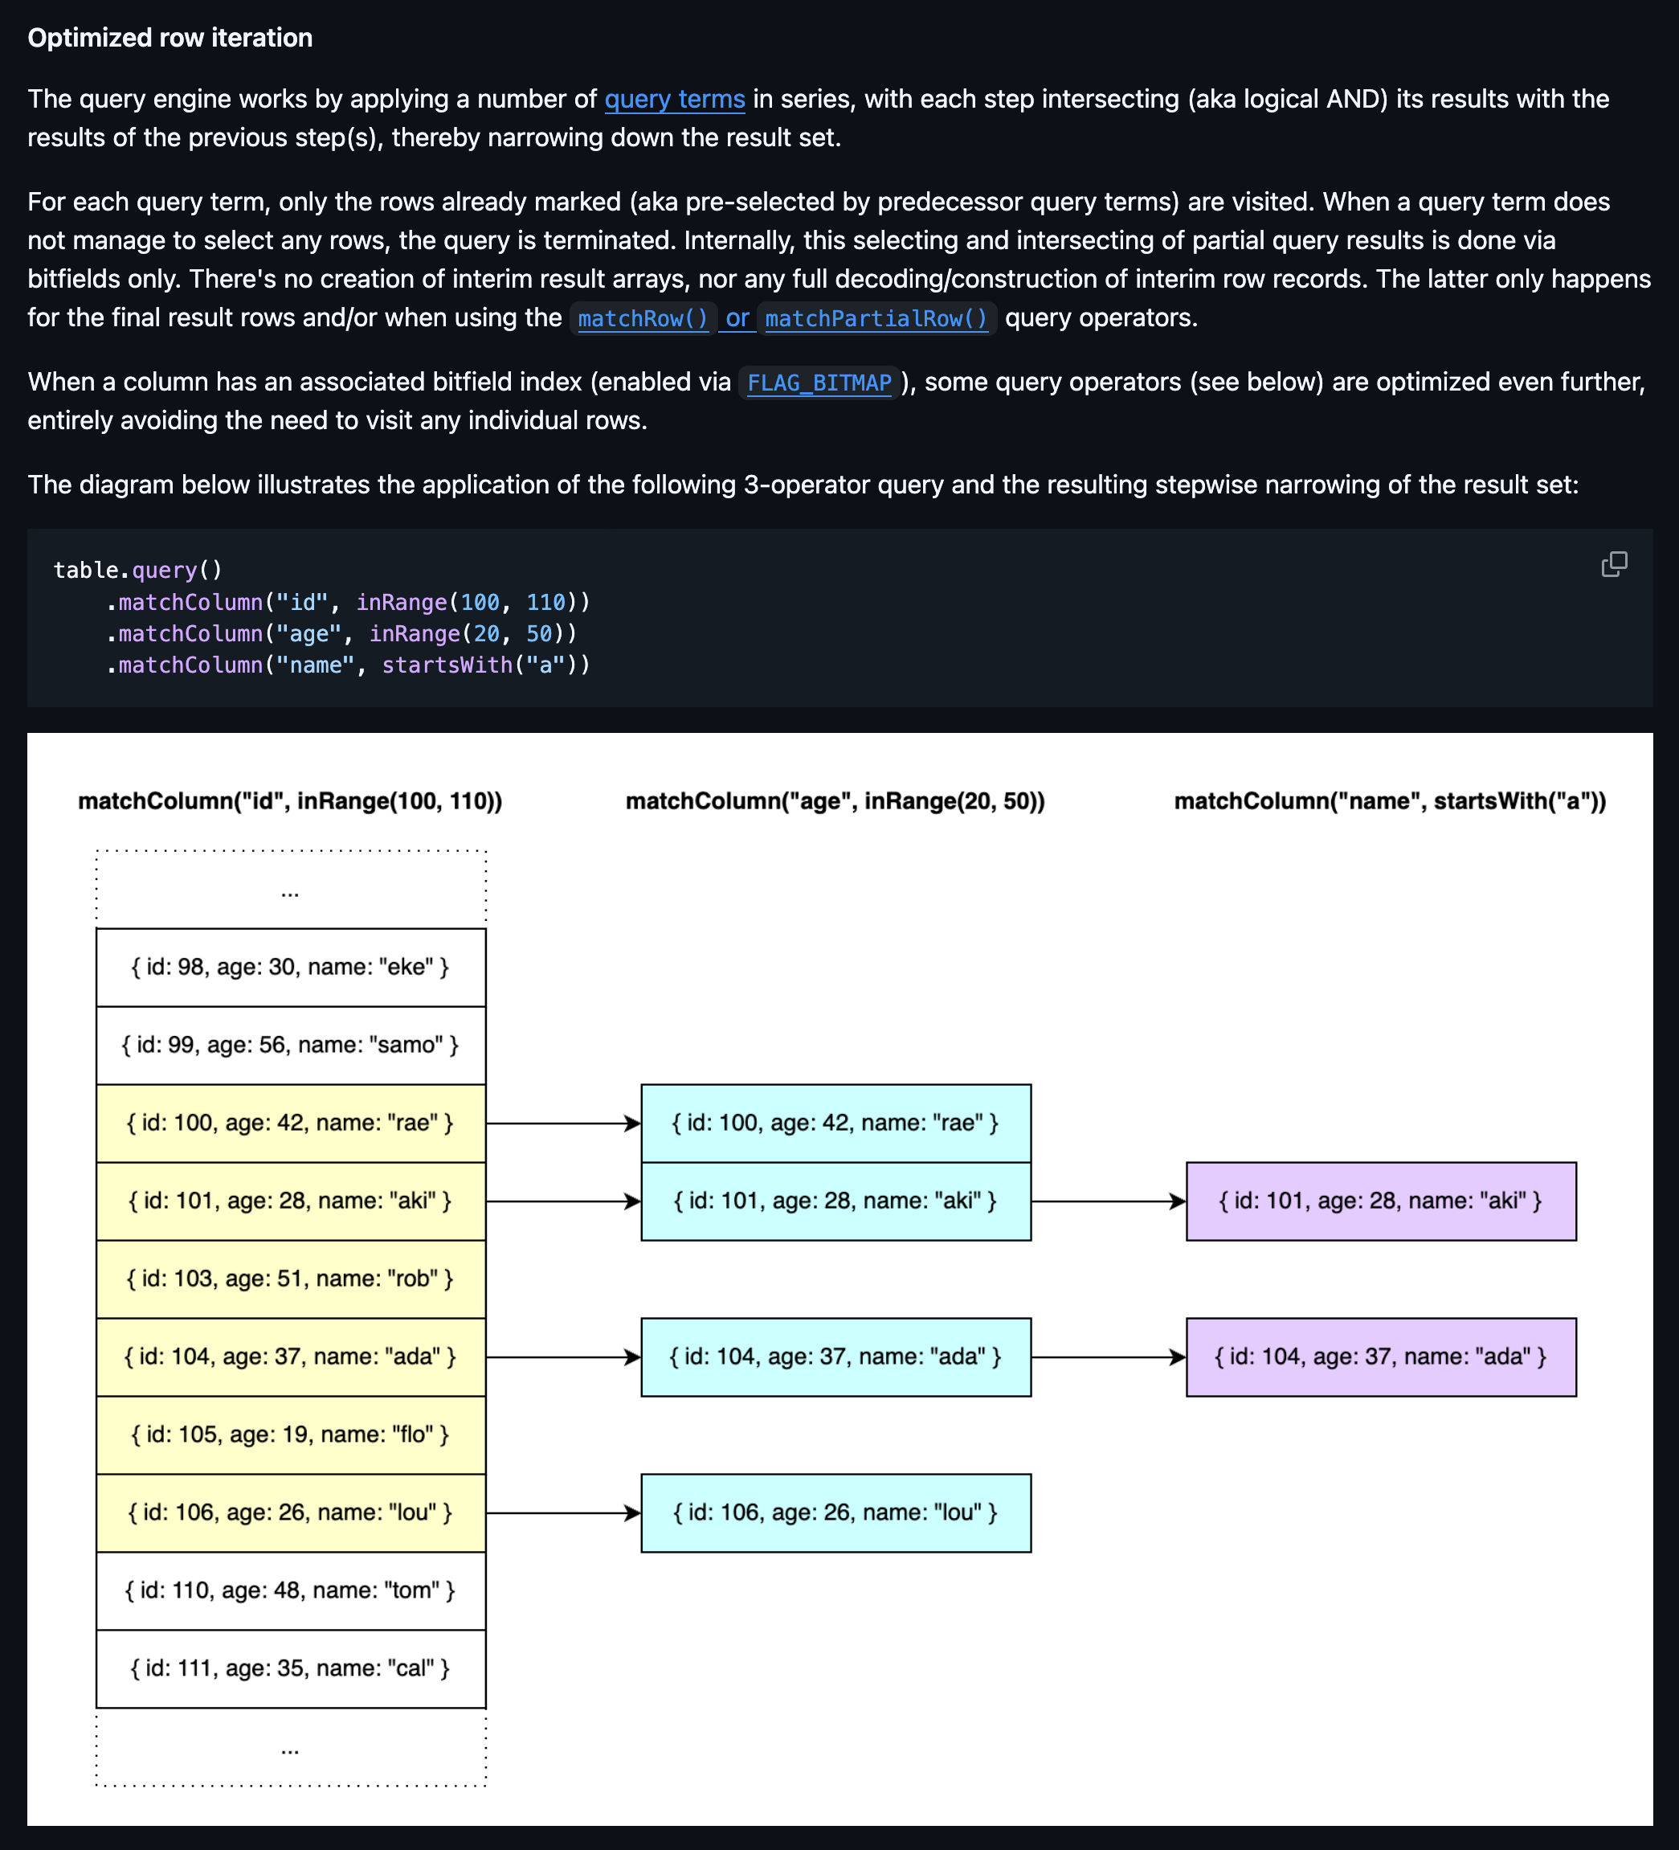Open the matchPartialRow() link
This screenshot has height=1850, width=1679.
tap(876, 318)
